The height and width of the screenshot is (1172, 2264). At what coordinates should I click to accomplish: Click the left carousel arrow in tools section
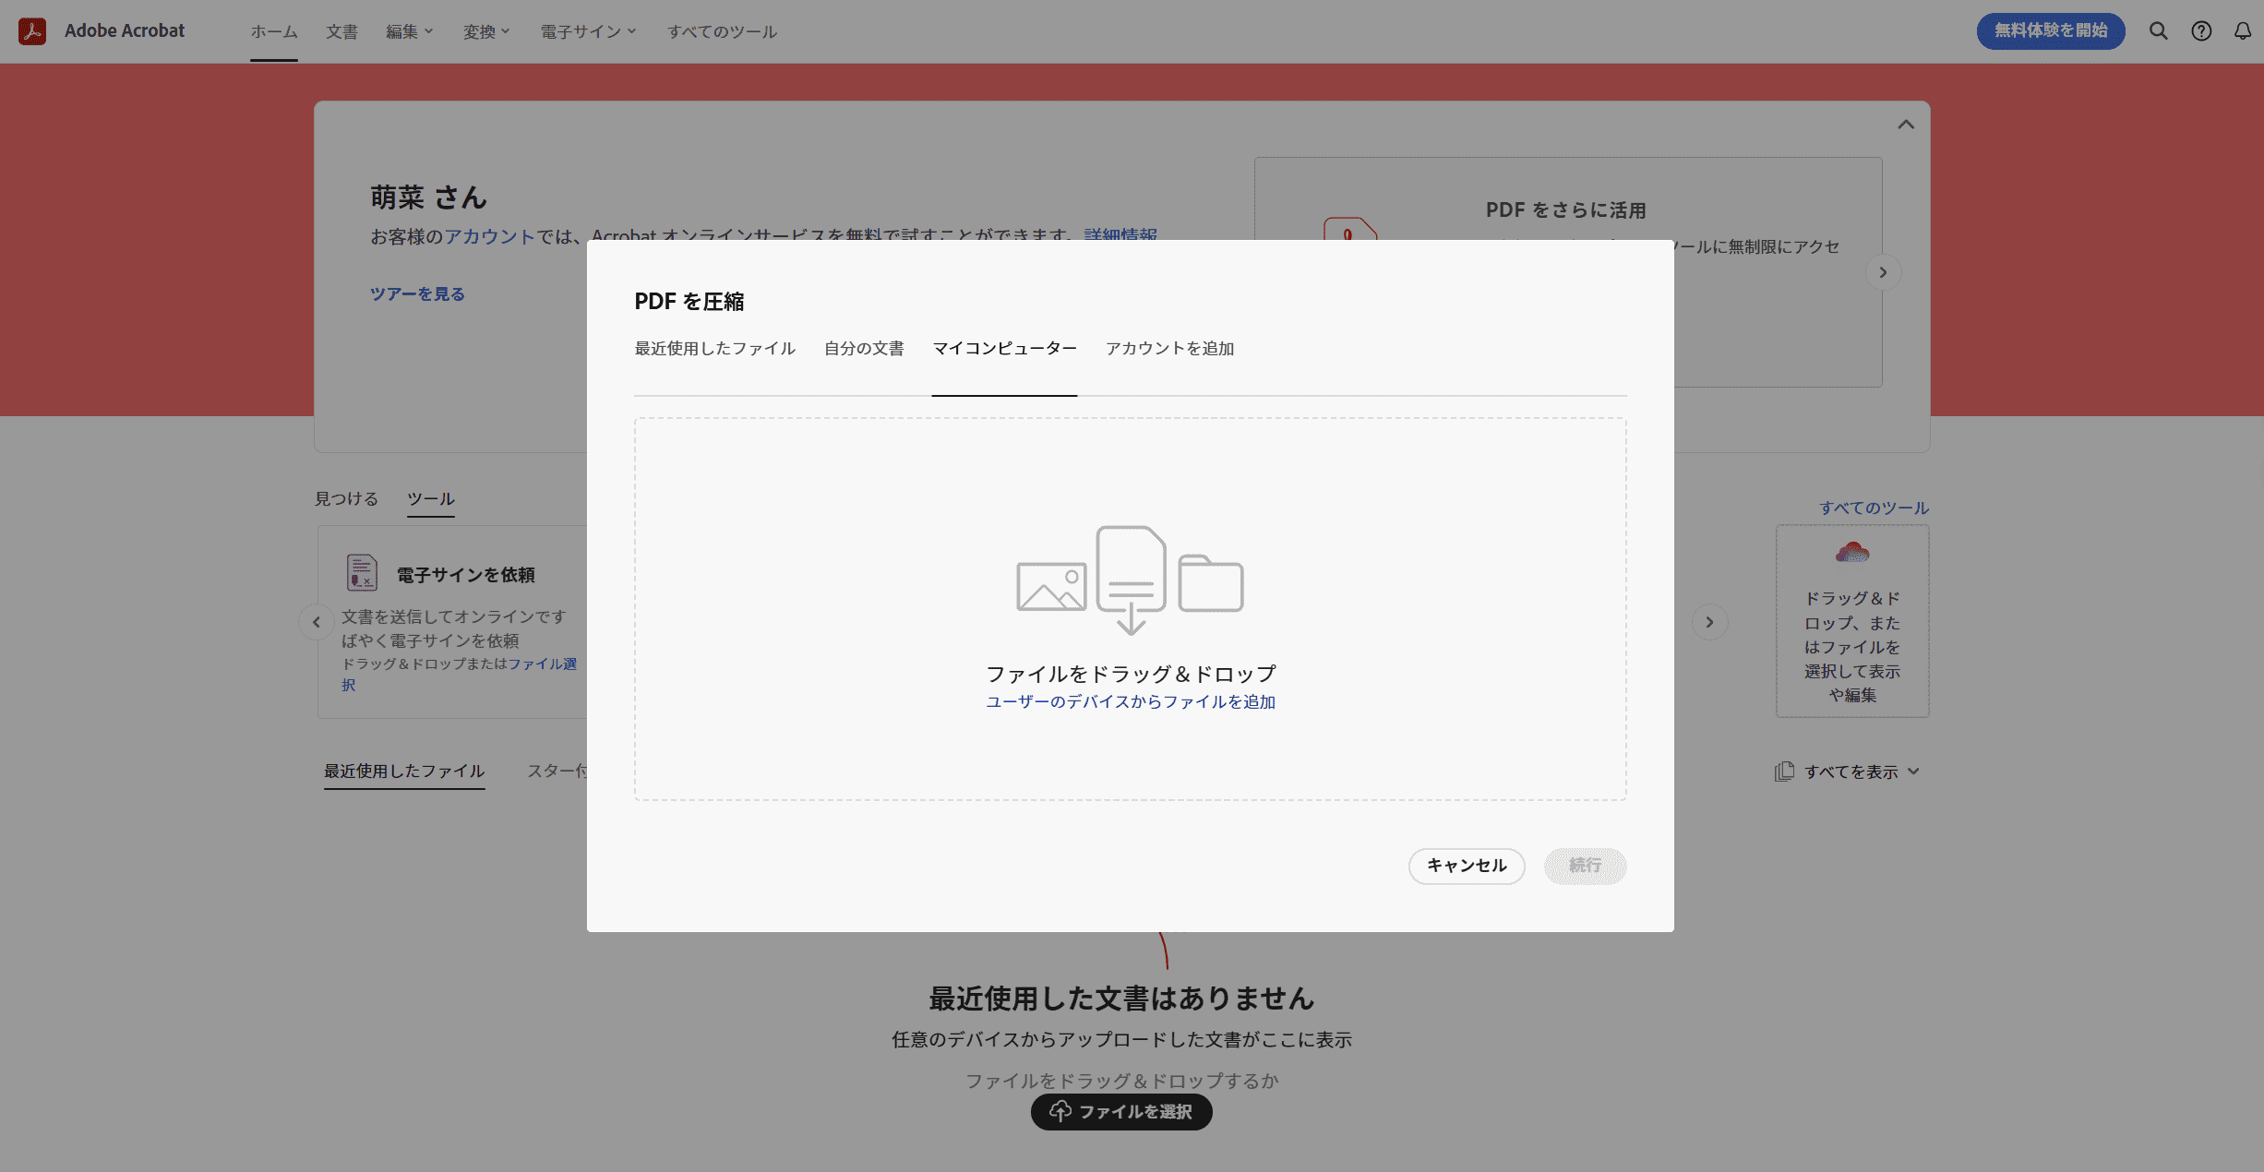(317, 622)
